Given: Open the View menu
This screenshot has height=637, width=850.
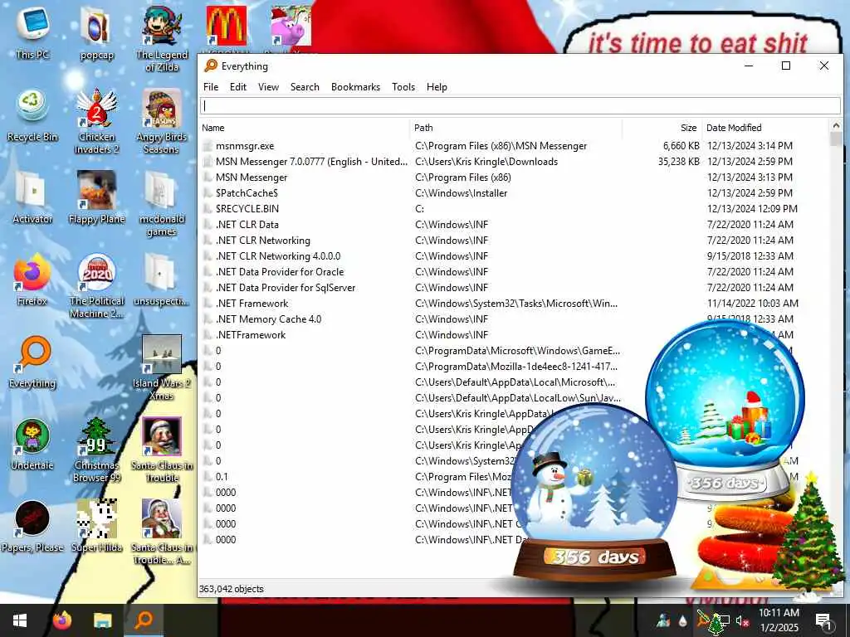Looking at the screenshot, I should tap(268, 86).
